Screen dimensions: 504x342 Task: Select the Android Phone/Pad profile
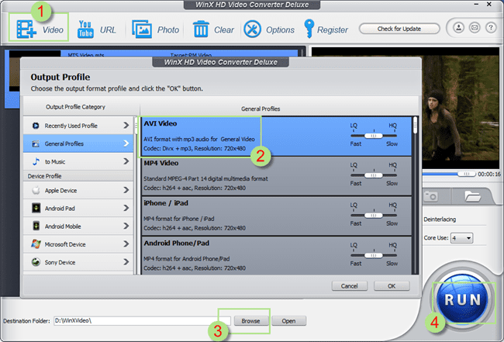[277, 255]
